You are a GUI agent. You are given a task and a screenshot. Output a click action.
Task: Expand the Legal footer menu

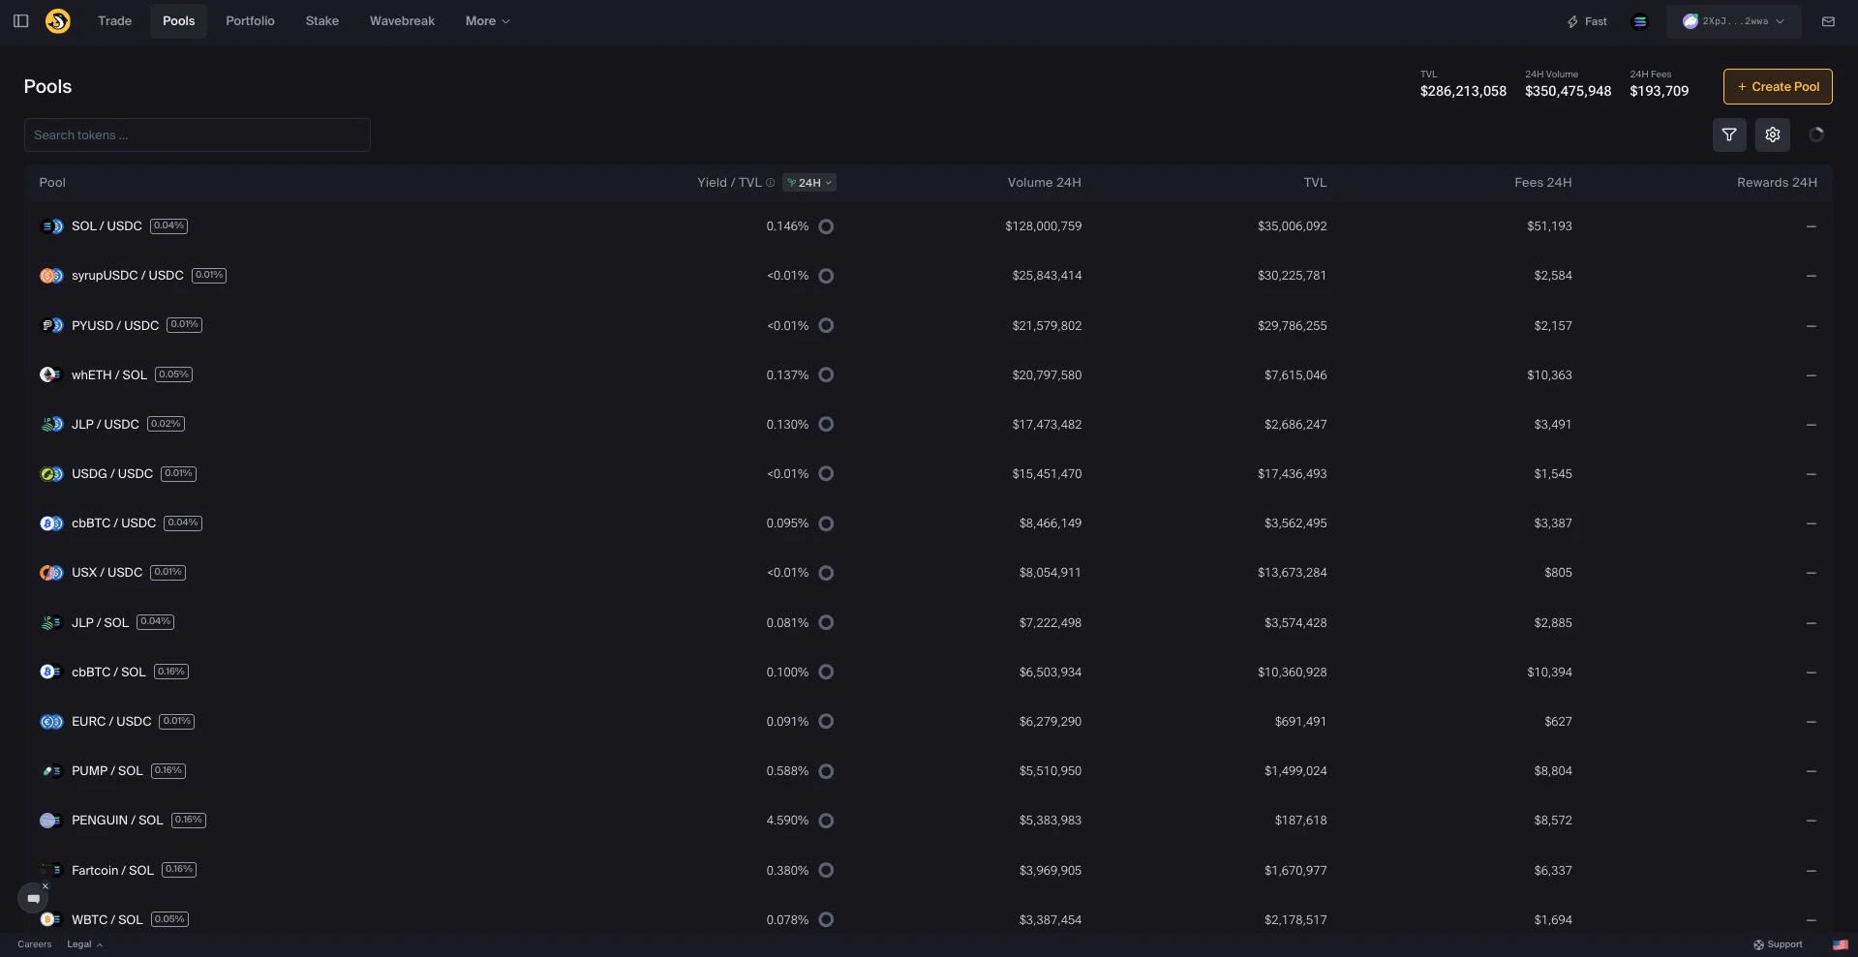[x=84, y=944]
